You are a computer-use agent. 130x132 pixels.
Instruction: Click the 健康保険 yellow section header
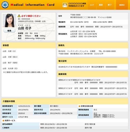coord(93,74)
